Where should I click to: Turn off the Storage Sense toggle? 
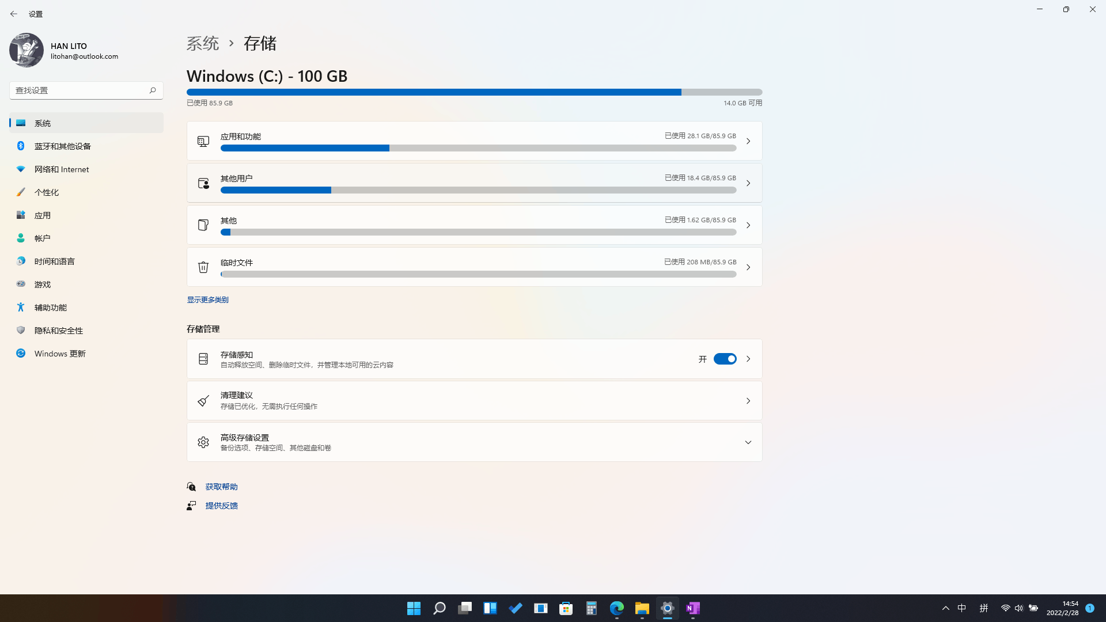[x=725, y=359]
